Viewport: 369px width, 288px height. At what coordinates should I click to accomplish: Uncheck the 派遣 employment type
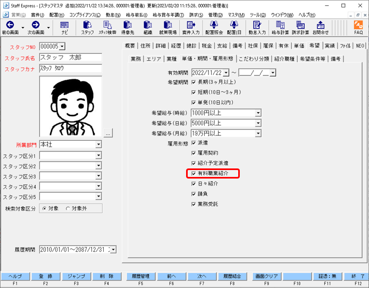coord(194,143)
